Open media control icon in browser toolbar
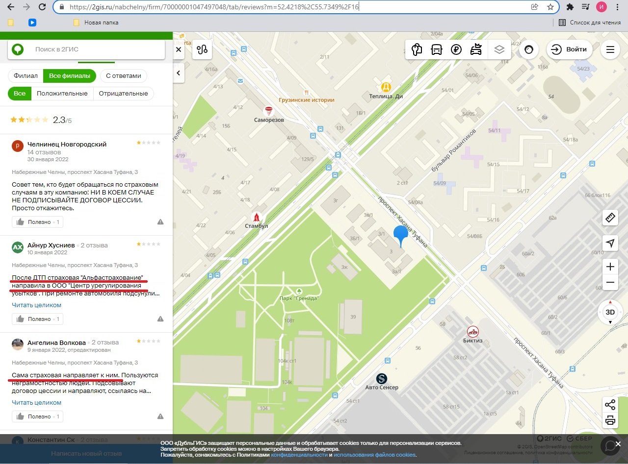The height and width of the screenshot is (464, 628). pos(585,7)
